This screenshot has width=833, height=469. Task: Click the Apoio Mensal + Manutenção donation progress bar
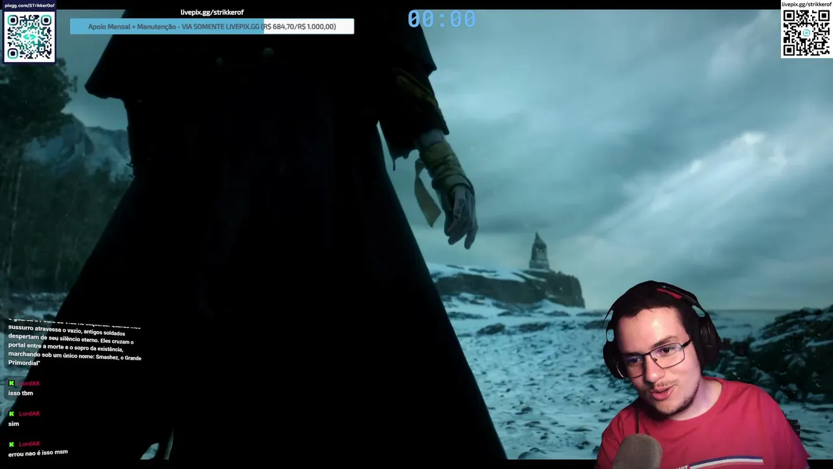click(212, 27)
